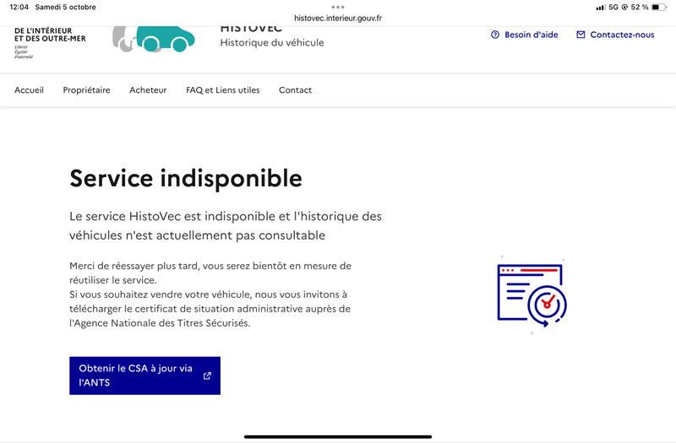The height and width of the screenshot is (443, 676).
Task: Click the HistoVec car logo
Action: [x=154, y=39]
